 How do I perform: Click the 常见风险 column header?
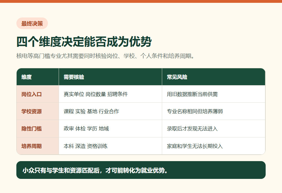click(214, 77)
